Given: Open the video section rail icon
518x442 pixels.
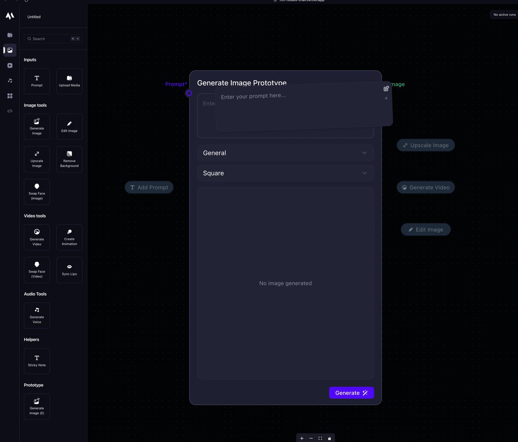Looking at the screenshot, I should point(10,66).
